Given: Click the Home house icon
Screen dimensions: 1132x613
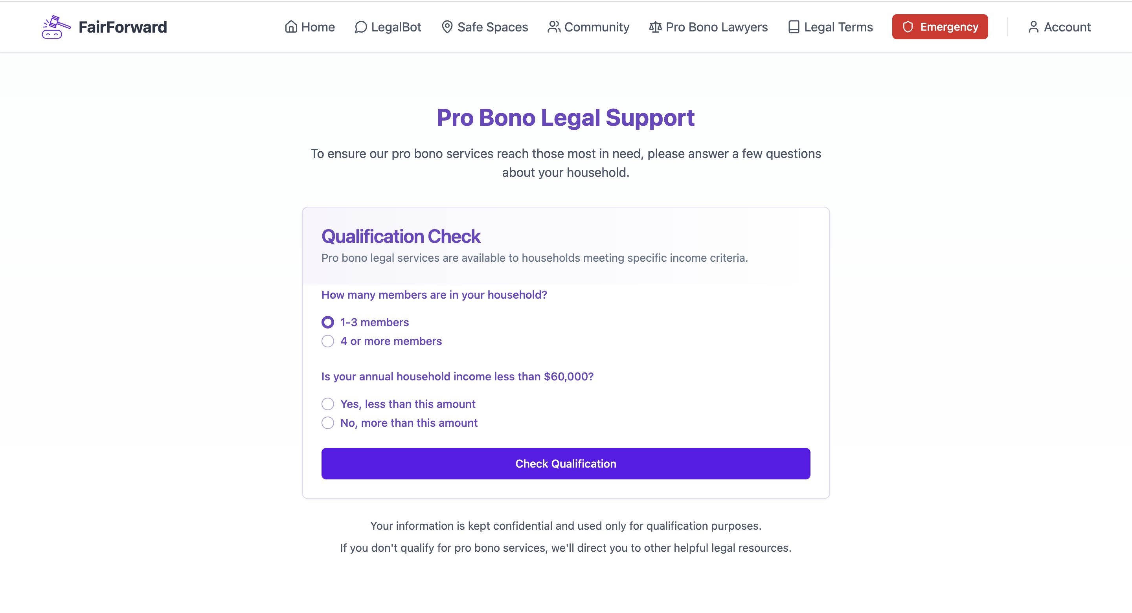Looking at the screenshot, I should 291,27.
